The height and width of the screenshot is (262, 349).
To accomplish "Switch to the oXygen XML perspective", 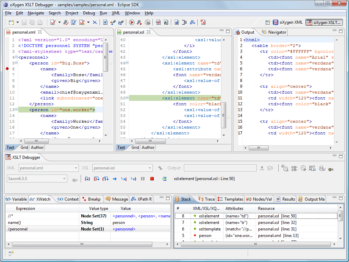I will point(288,22).
